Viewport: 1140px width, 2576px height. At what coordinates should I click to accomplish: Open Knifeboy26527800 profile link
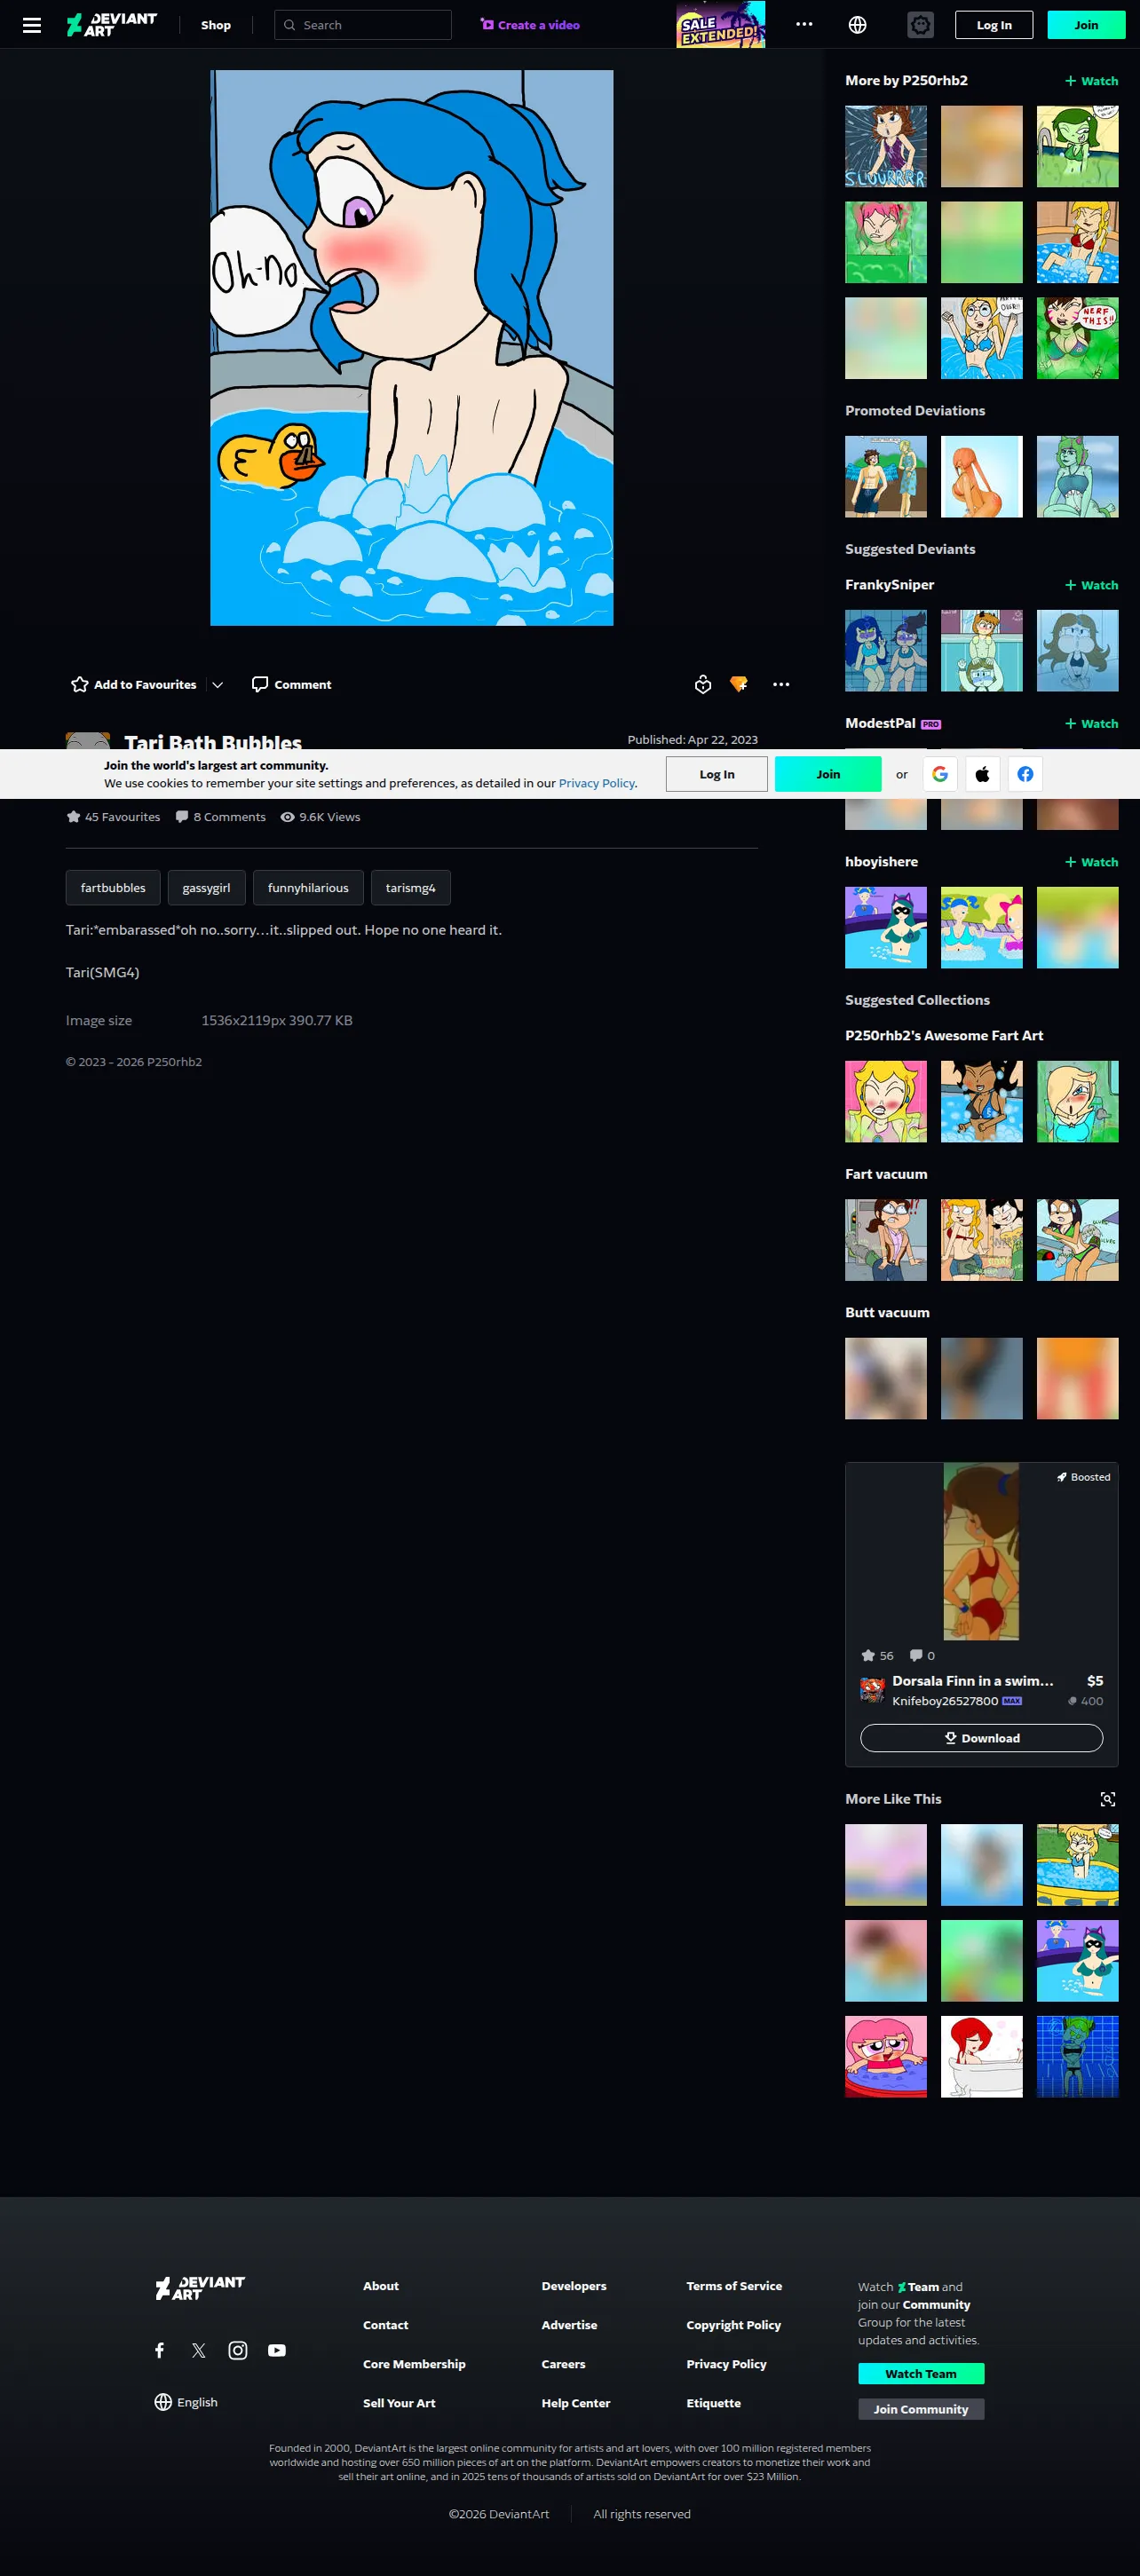(945, 1701)
